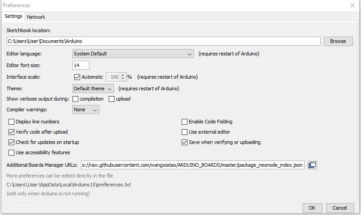Expand the Theme dropdown
This screenshot has height=215, width=361.
(93, 89)
